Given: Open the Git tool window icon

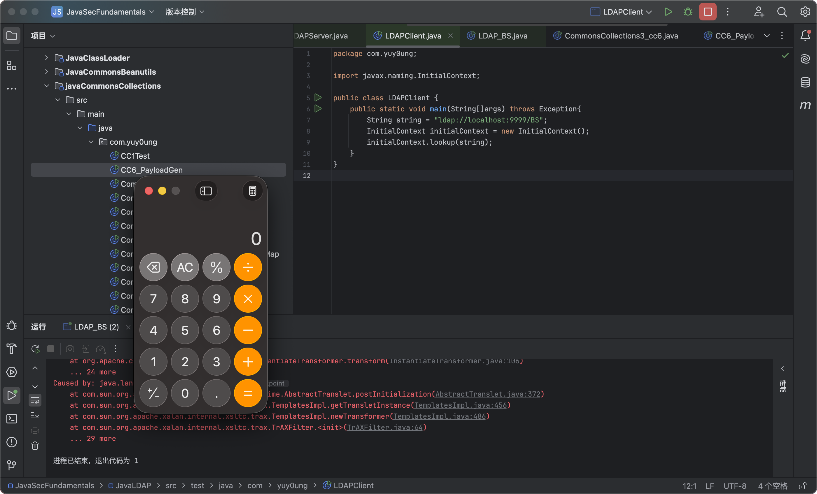Looking at the screenshot, I should (12, 465).
